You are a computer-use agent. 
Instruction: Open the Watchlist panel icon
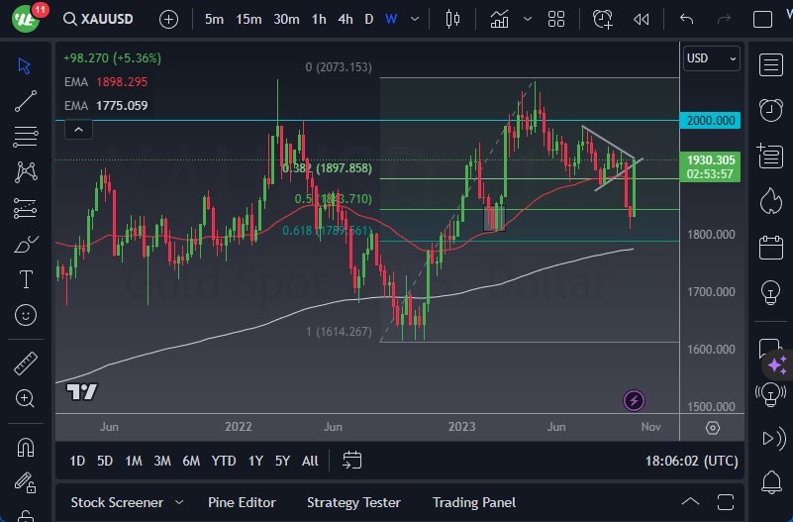(771, 65)
